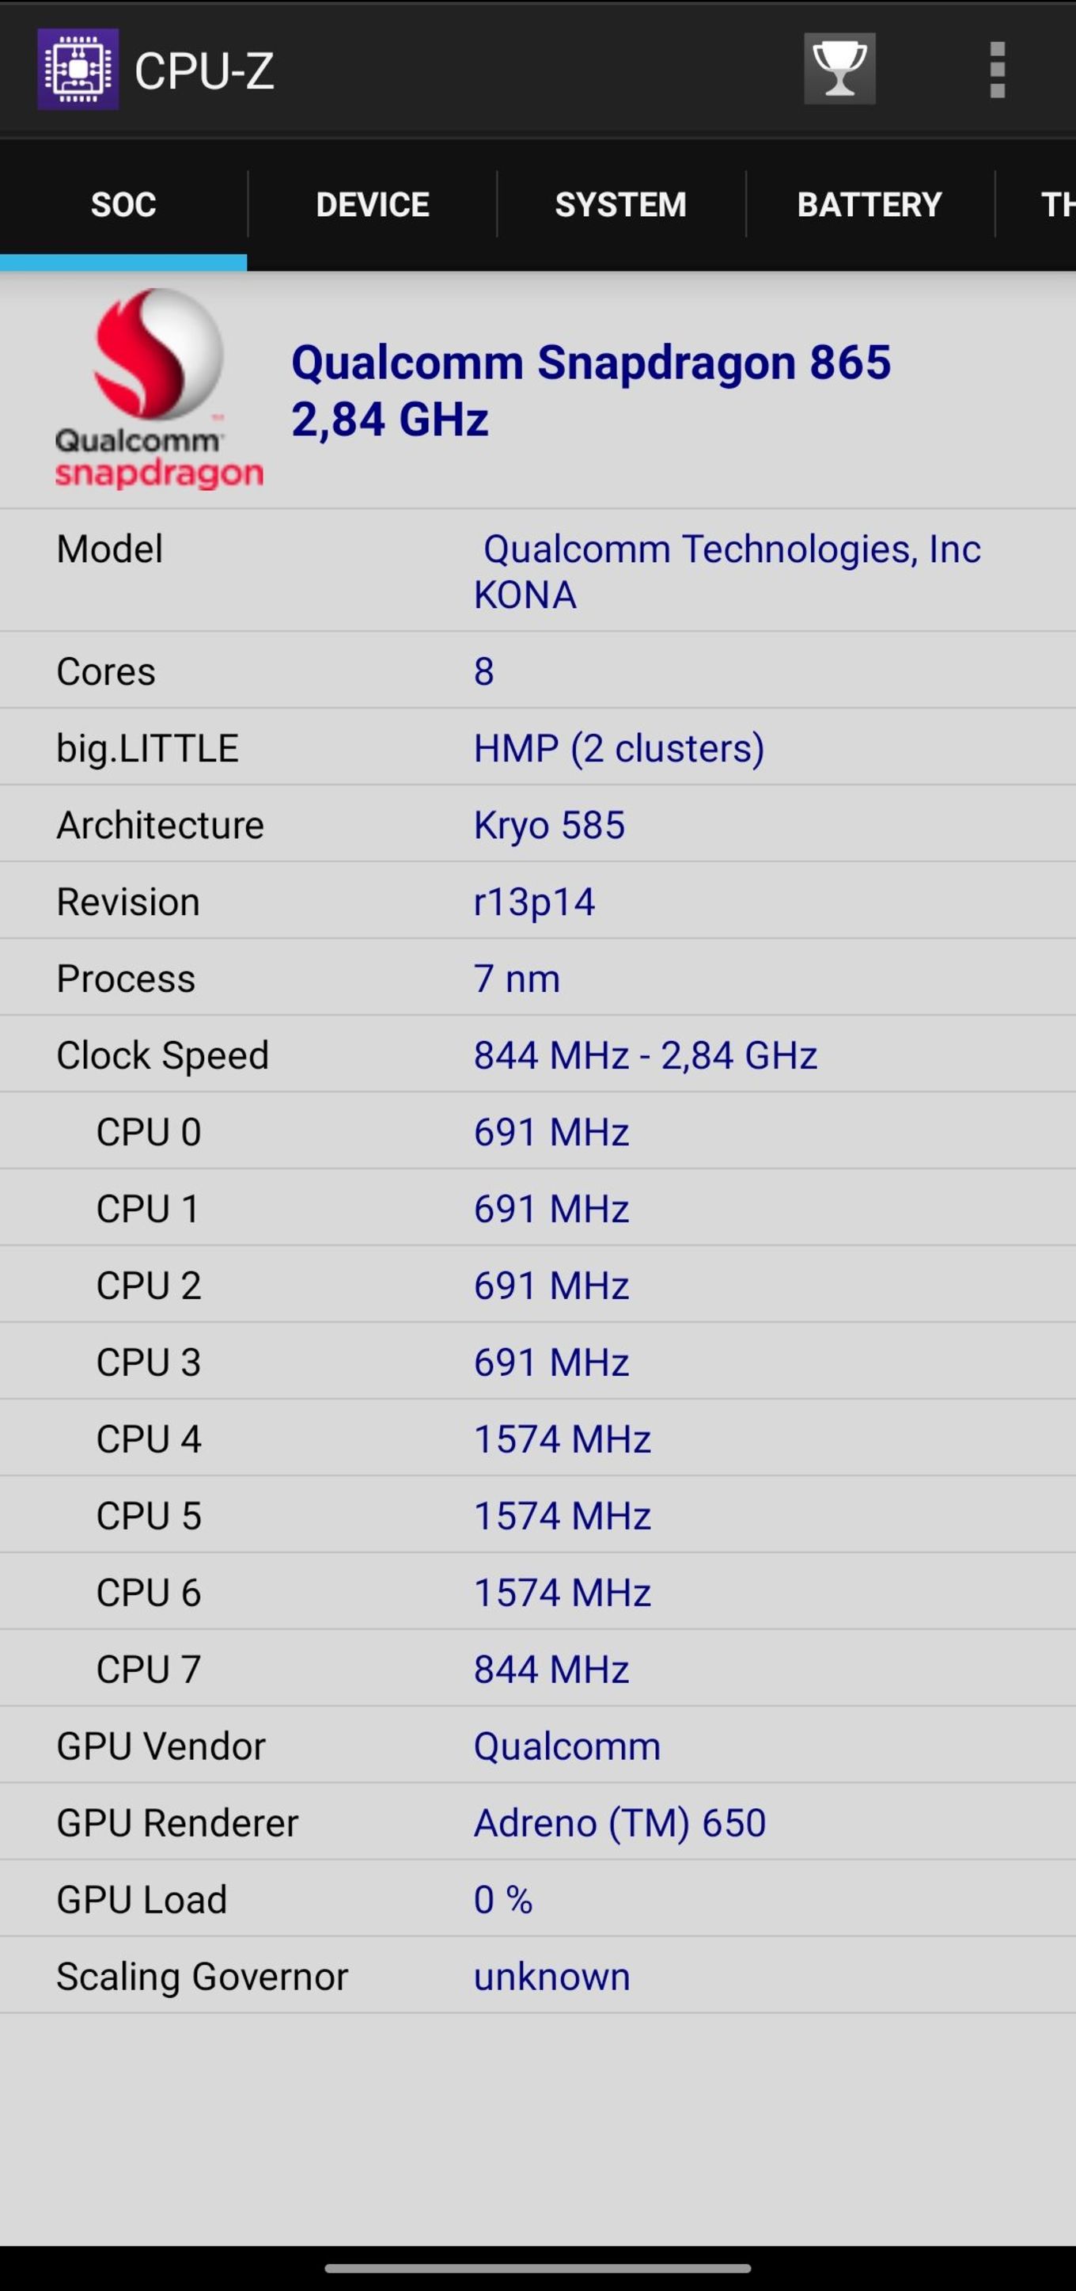Tap the CPU-Z app chip icon
The height and width of the screenshot is (2291, 1076).
pyautogui.click(x=78, y=70)
